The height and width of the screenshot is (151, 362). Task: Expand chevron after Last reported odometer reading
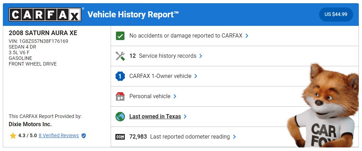pos(234,137)
